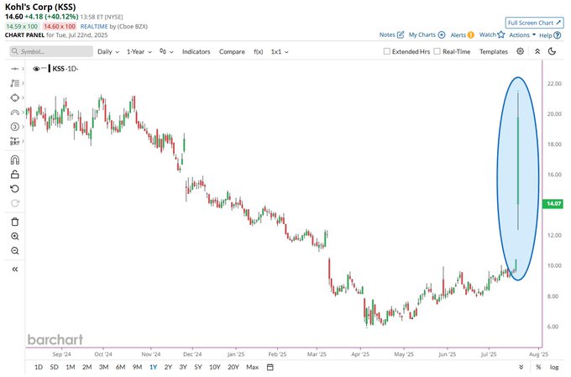
Task: Select the 9M range
Action: [x=137, y=367]
